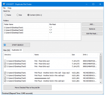
Task: Click Pink Floyd - Another brick in the wall - Copy.mp3
Action: [x=52, y=73]
